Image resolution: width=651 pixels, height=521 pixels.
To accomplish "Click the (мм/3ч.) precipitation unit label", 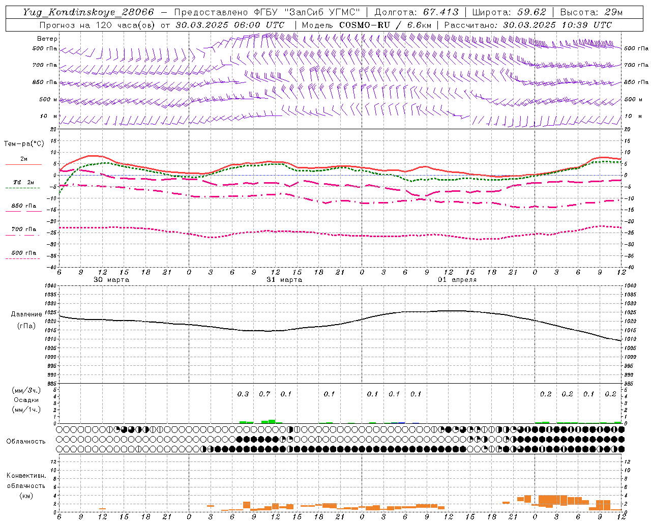I will [x=26, y=391].
